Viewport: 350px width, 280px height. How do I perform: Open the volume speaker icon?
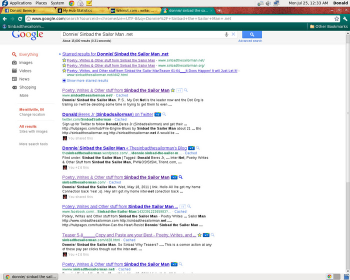[268, 3]
